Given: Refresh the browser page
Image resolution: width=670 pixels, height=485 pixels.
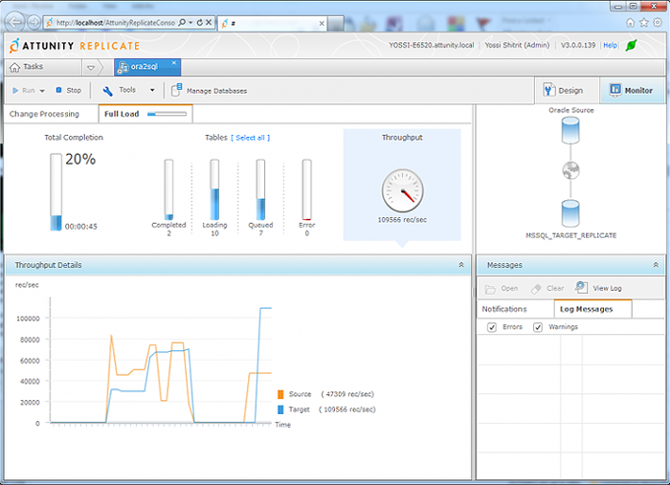Looking at the screenshot, I should pos(199,22).
